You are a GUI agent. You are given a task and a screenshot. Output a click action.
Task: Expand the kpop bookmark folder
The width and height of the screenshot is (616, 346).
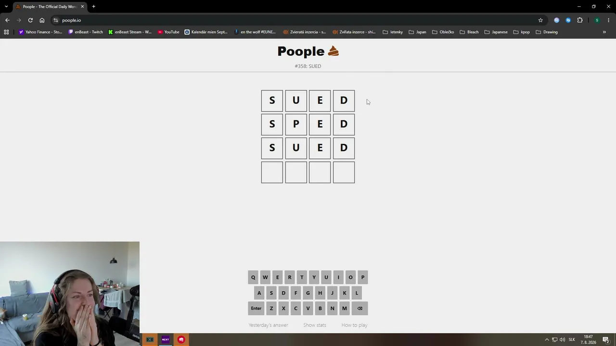point(522,32)
